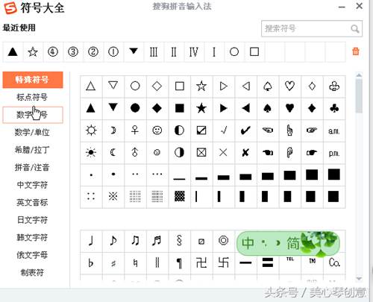This screenshot has width=373, height=302.
Task: Insert the solid circle symbol ●
Action: [135, 108]
